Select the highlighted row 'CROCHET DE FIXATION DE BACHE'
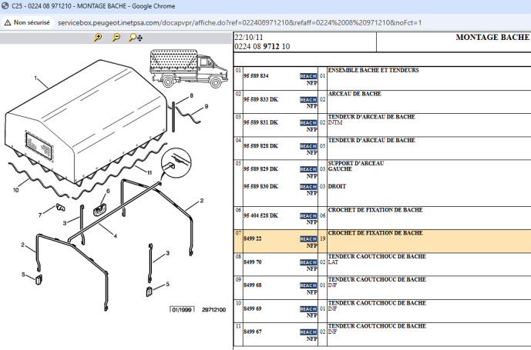Viewport: 531px width, 350px height. [375, 233]
